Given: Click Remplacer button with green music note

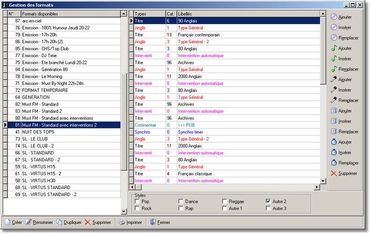Looking at the screenshot, I should 345,69.
